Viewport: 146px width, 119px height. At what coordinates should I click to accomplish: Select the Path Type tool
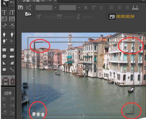4,25
